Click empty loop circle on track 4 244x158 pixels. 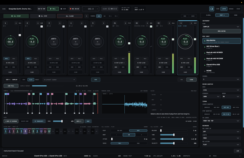coord(75,42)
